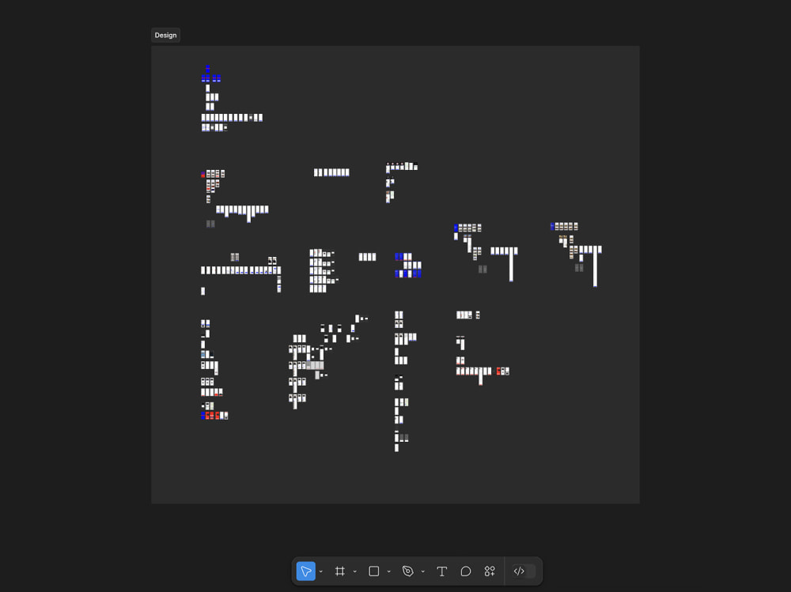Select the Design frame label

(x=165, y=36)
